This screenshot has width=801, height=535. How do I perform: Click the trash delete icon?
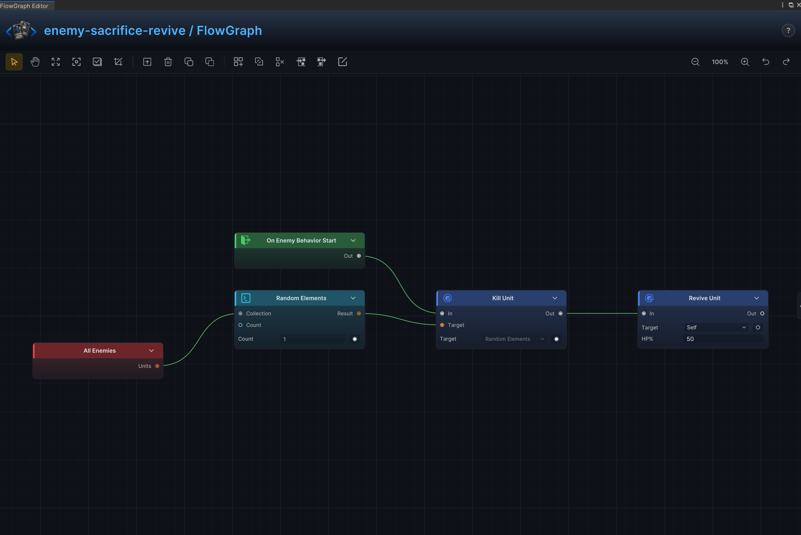(x=168, y=62)
